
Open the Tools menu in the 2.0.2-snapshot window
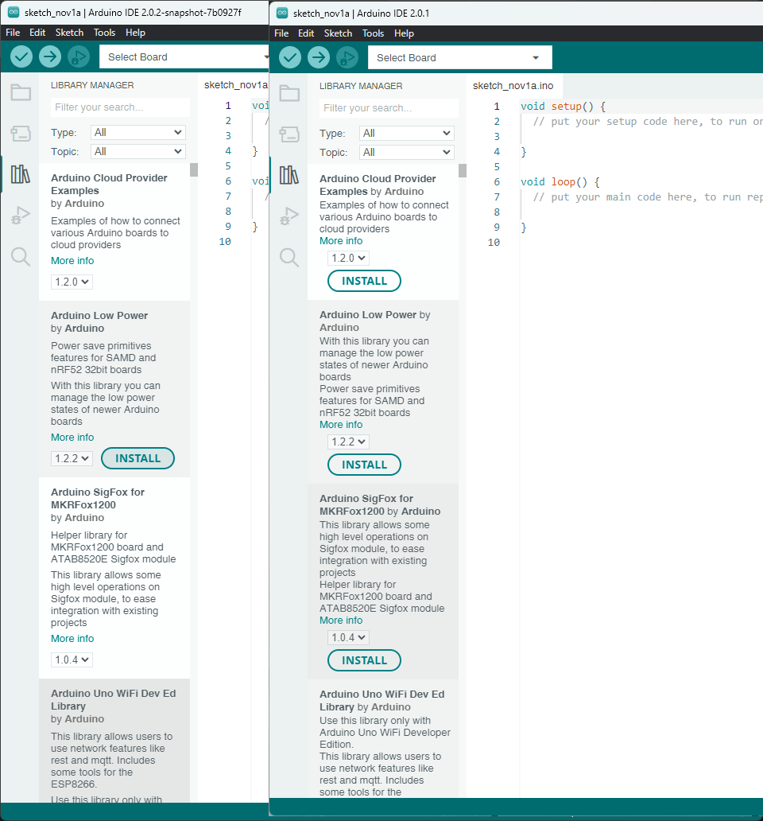(105, 33)
